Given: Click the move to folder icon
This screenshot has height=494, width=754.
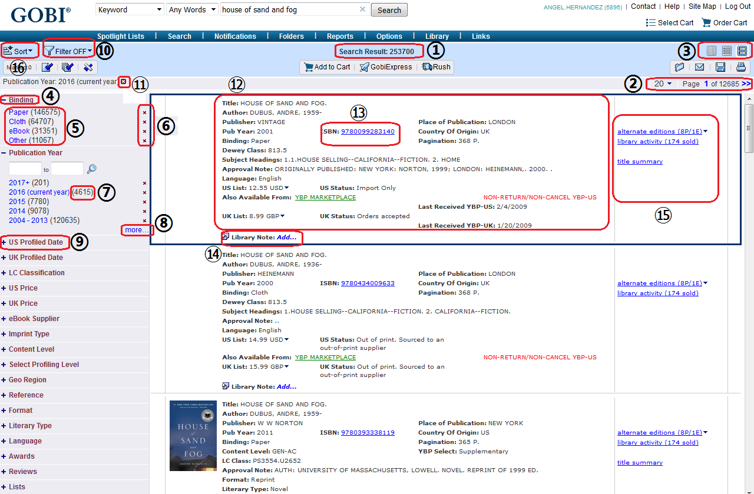Looking at the screenshot, I should click(680, 67).
